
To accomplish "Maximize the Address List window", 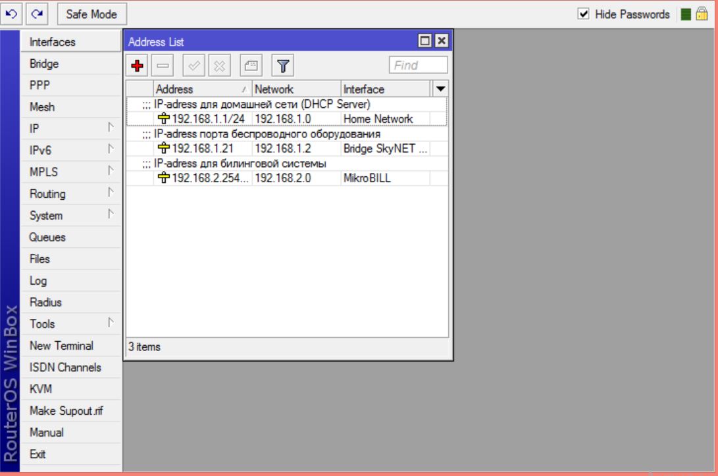I will pyautogui.click(x=424, y=41).
